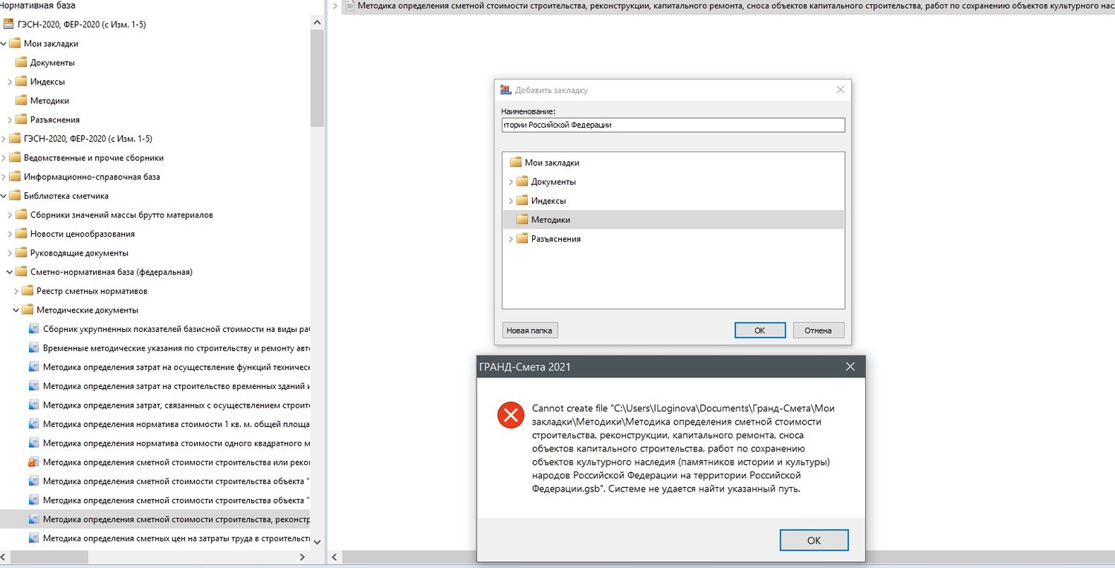Click the left panel scroll-down arrow

(317, 542)
